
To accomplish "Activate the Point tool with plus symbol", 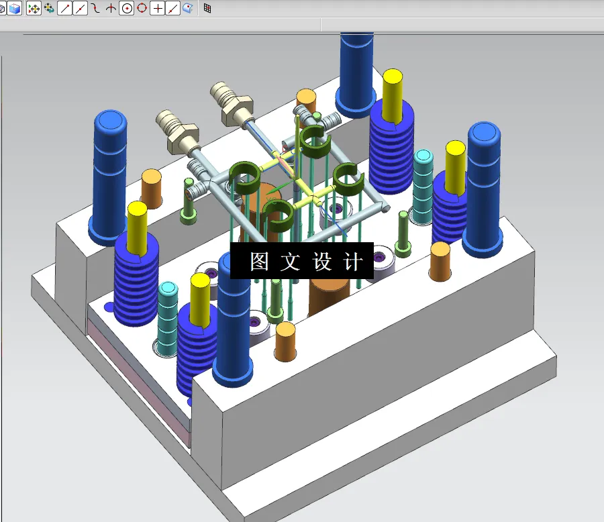I will [x=158, y=9].
